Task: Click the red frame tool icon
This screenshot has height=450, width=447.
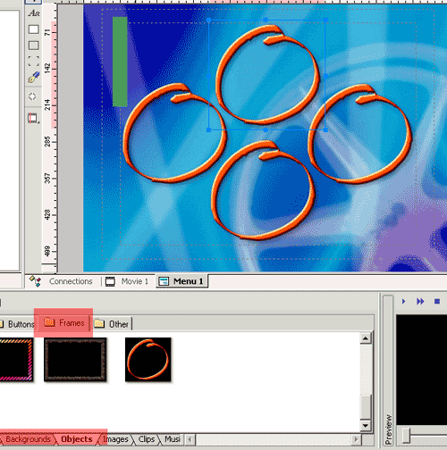Action: pos(33,118)
